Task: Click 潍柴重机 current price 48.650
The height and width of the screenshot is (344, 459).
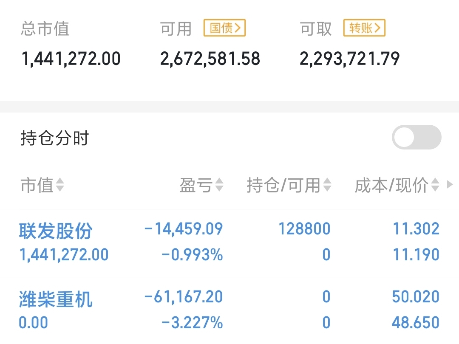Action: pyautogui.click(x=416, y=323)
